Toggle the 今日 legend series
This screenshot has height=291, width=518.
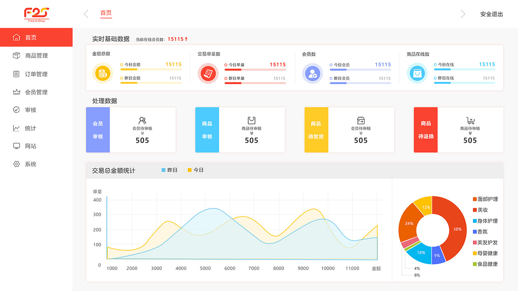point(195,170)
